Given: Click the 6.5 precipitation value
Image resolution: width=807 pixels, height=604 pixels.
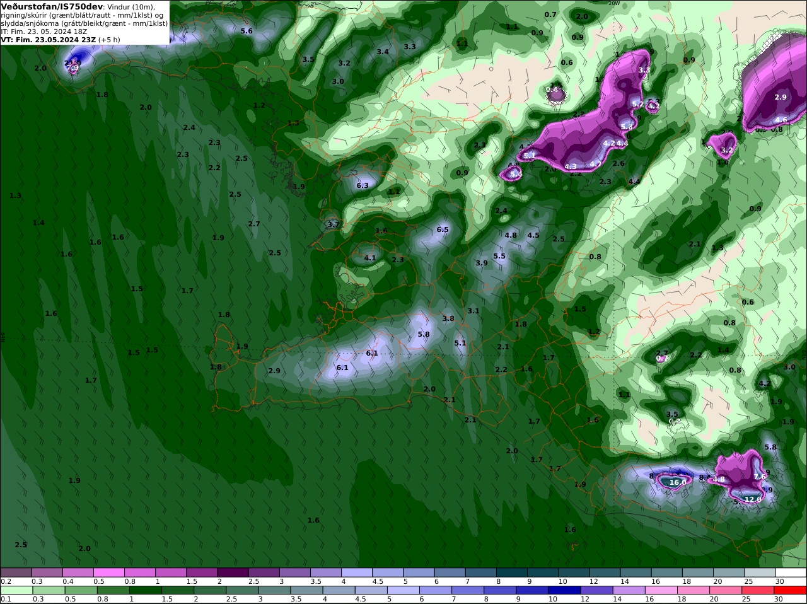Looking at the screenshot, I should tap(443, 229).
